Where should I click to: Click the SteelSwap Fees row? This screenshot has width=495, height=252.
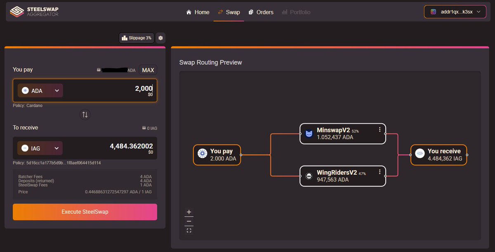click(85, 185)
